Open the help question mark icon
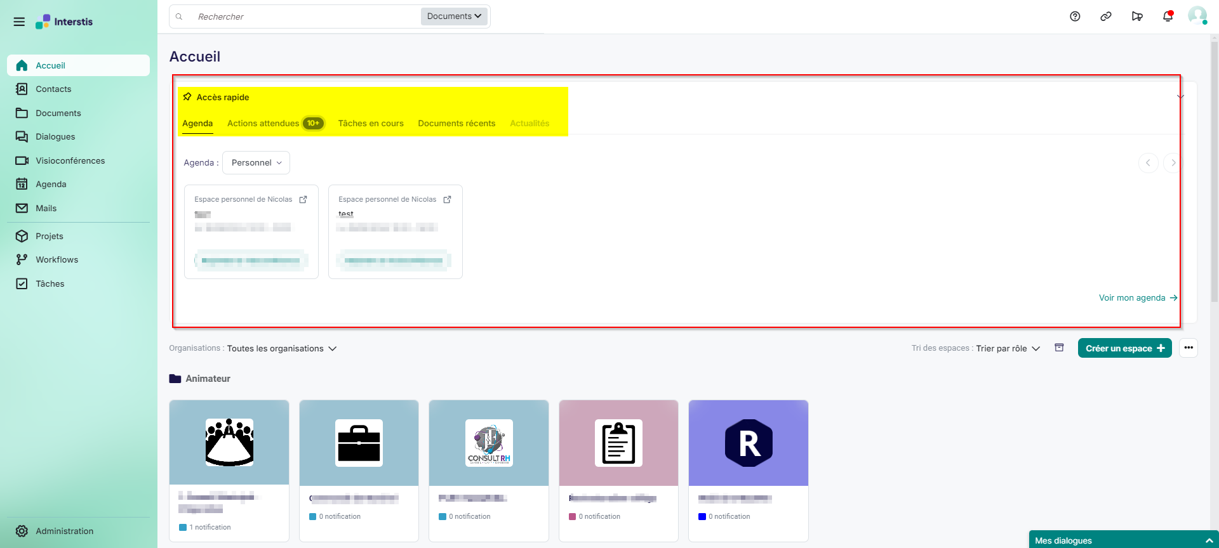 (1075, 16)
